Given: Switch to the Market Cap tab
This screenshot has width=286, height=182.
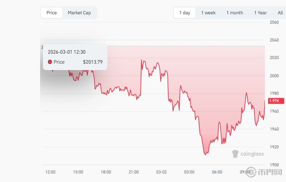Looking at the screenshot, I should 79,13.
